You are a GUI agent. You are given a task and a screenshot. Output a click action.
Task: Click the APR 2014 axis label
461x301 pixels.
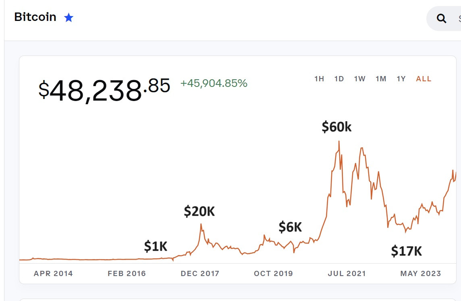(x=53, y=274)
